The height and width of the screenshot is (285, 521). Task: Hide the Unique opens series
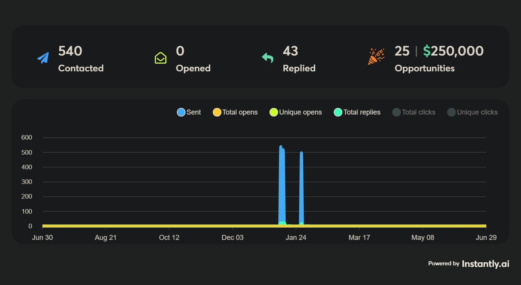click(x=296, y=112)
